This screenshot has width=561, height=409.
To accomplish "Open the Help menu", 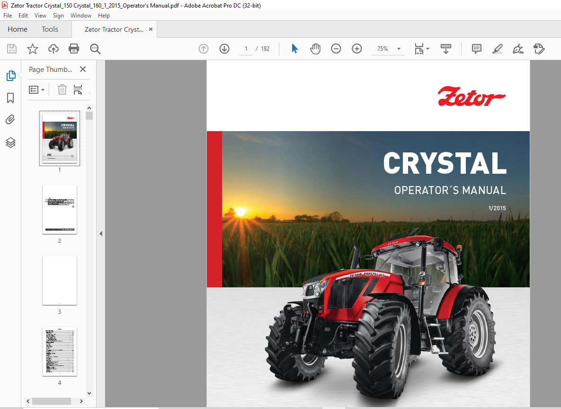I will 104,16.
